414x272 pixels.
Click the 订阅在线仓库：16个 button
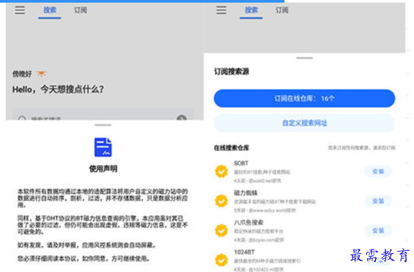(304, 99)
